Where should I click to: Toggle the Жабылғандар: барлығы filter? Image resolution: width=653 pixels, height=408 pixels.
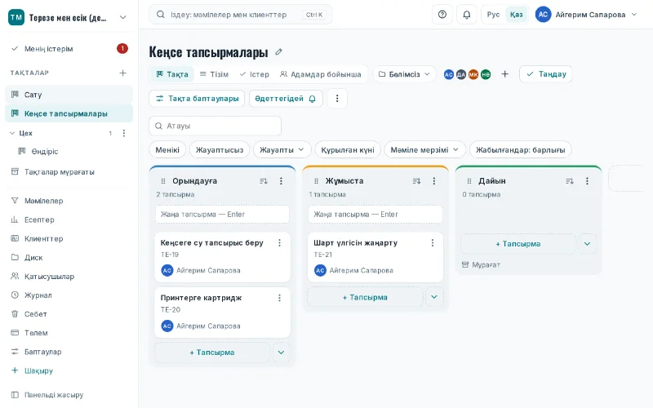[x=521, y=150]
